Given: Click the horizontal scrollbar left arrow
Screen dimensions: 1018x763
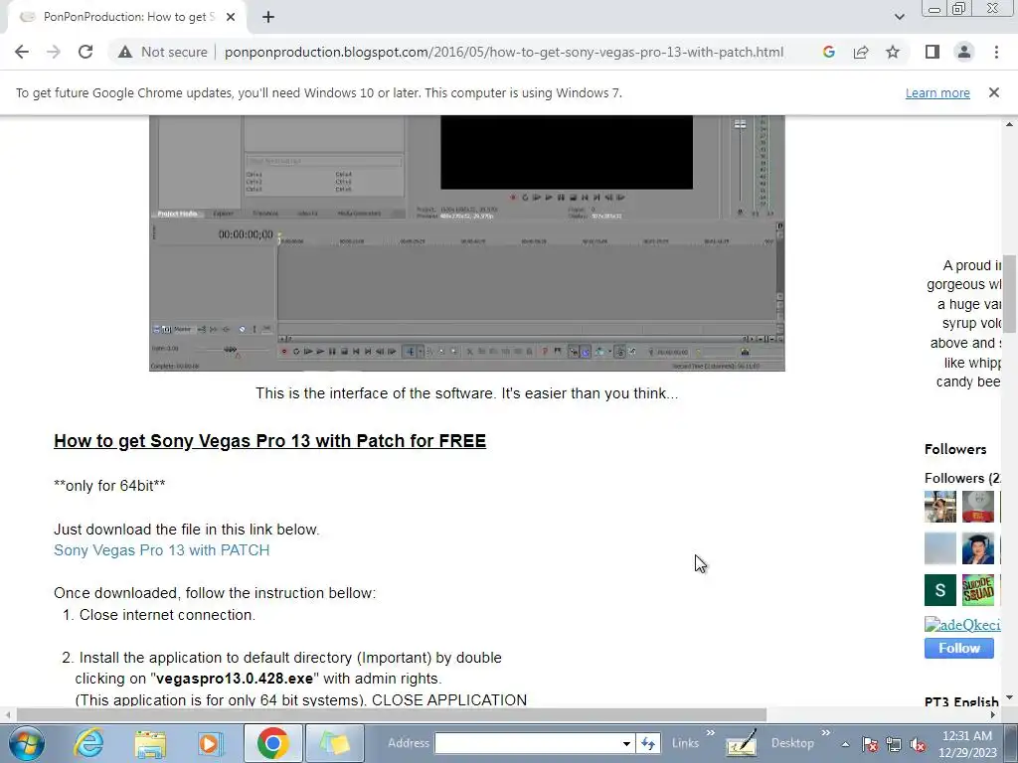Looking at the screenshot, I should click(7, 714).
